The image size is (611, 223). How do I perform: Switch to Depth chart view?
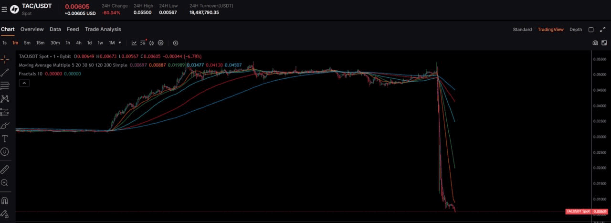[x=576, y=30]
